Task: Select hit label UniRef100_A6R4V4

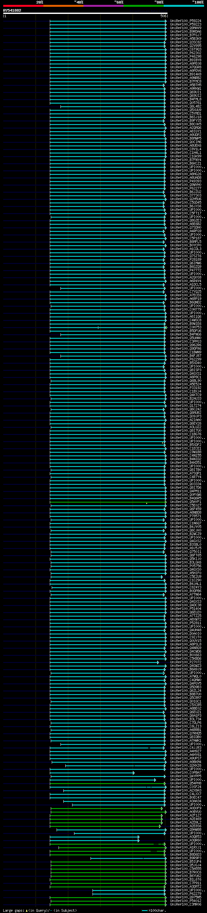Action: (186, 281)
